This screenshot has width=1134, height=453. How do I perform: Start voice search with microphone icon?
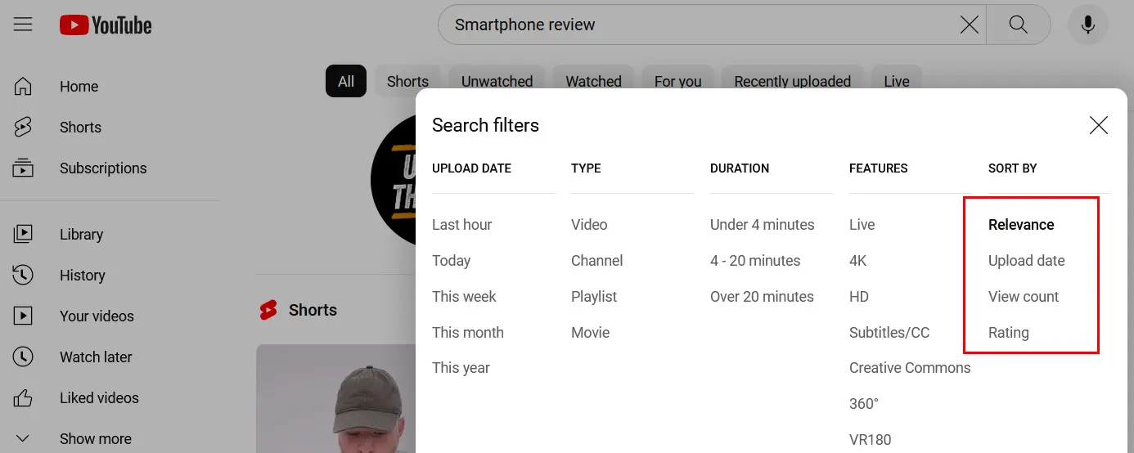pyautogui.click(x=1087, y=25)
